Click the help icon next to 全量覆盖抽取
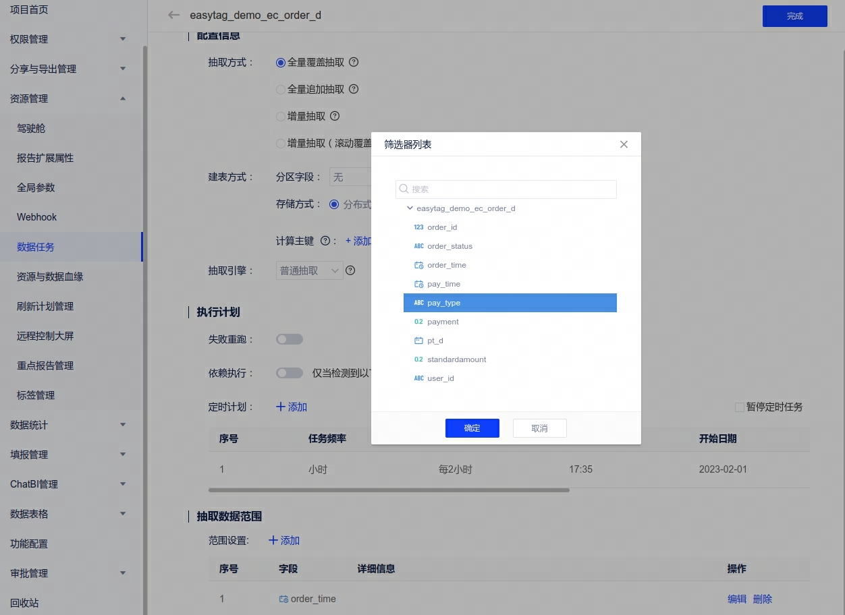This screenshot has height=615, width=845. point(354,62)
